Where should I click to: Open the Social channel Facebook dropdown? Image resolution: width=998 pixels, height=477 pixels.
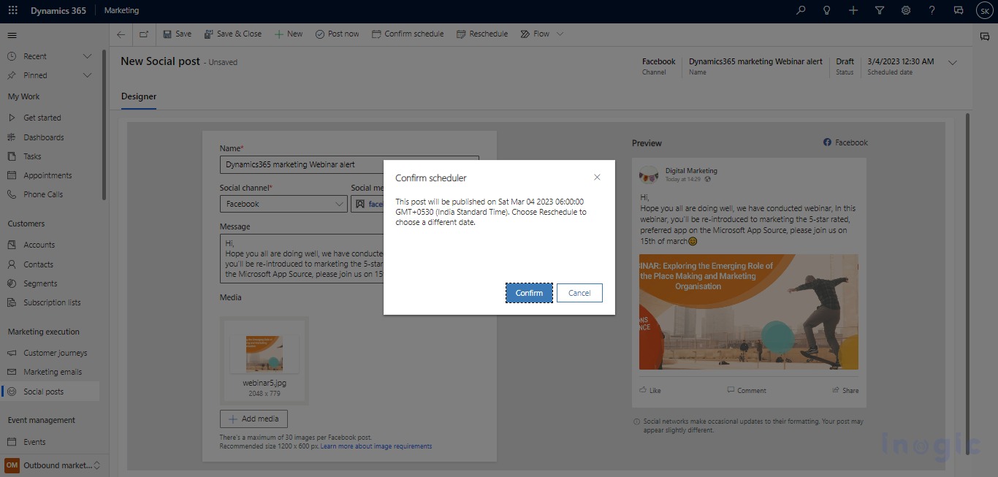pyautogui.click(x=283, y=204)
